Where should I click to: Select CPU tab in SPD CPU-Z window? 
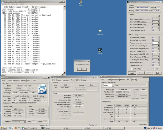tap(103, 80)
